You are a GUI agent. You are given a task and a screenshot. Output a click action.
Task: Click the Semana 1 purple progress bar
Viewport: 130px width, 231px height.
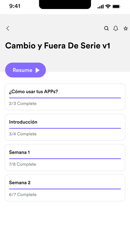tap(65, 159)
